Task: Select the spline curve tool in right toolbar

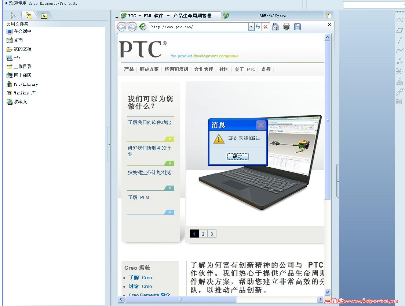Action: [399, 50]
